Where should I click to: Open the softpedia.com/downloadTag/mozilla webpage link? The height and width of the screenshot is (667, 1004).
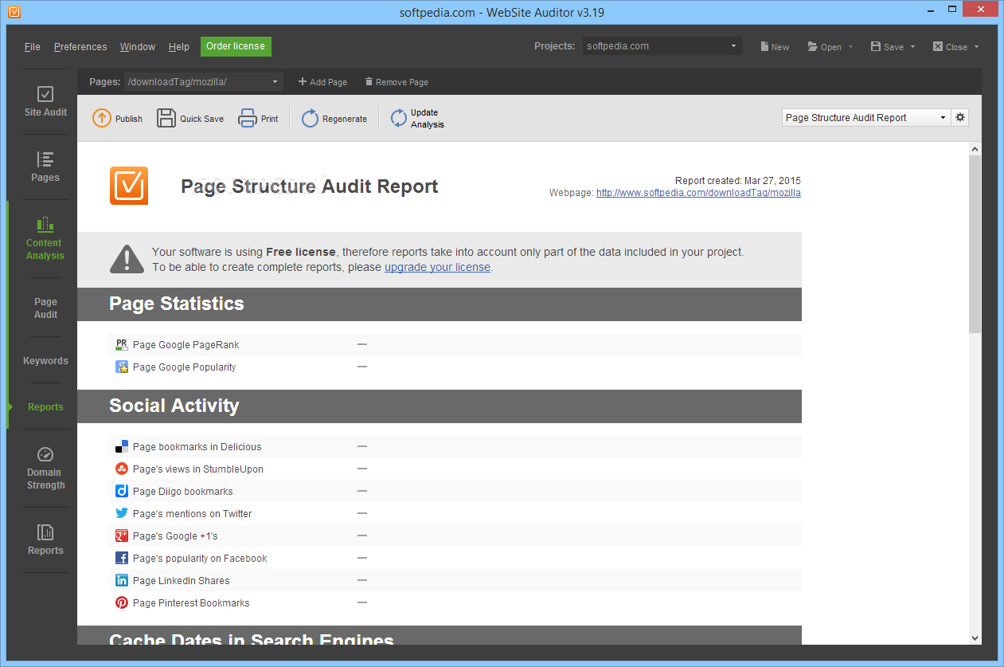tap(698, 192)
